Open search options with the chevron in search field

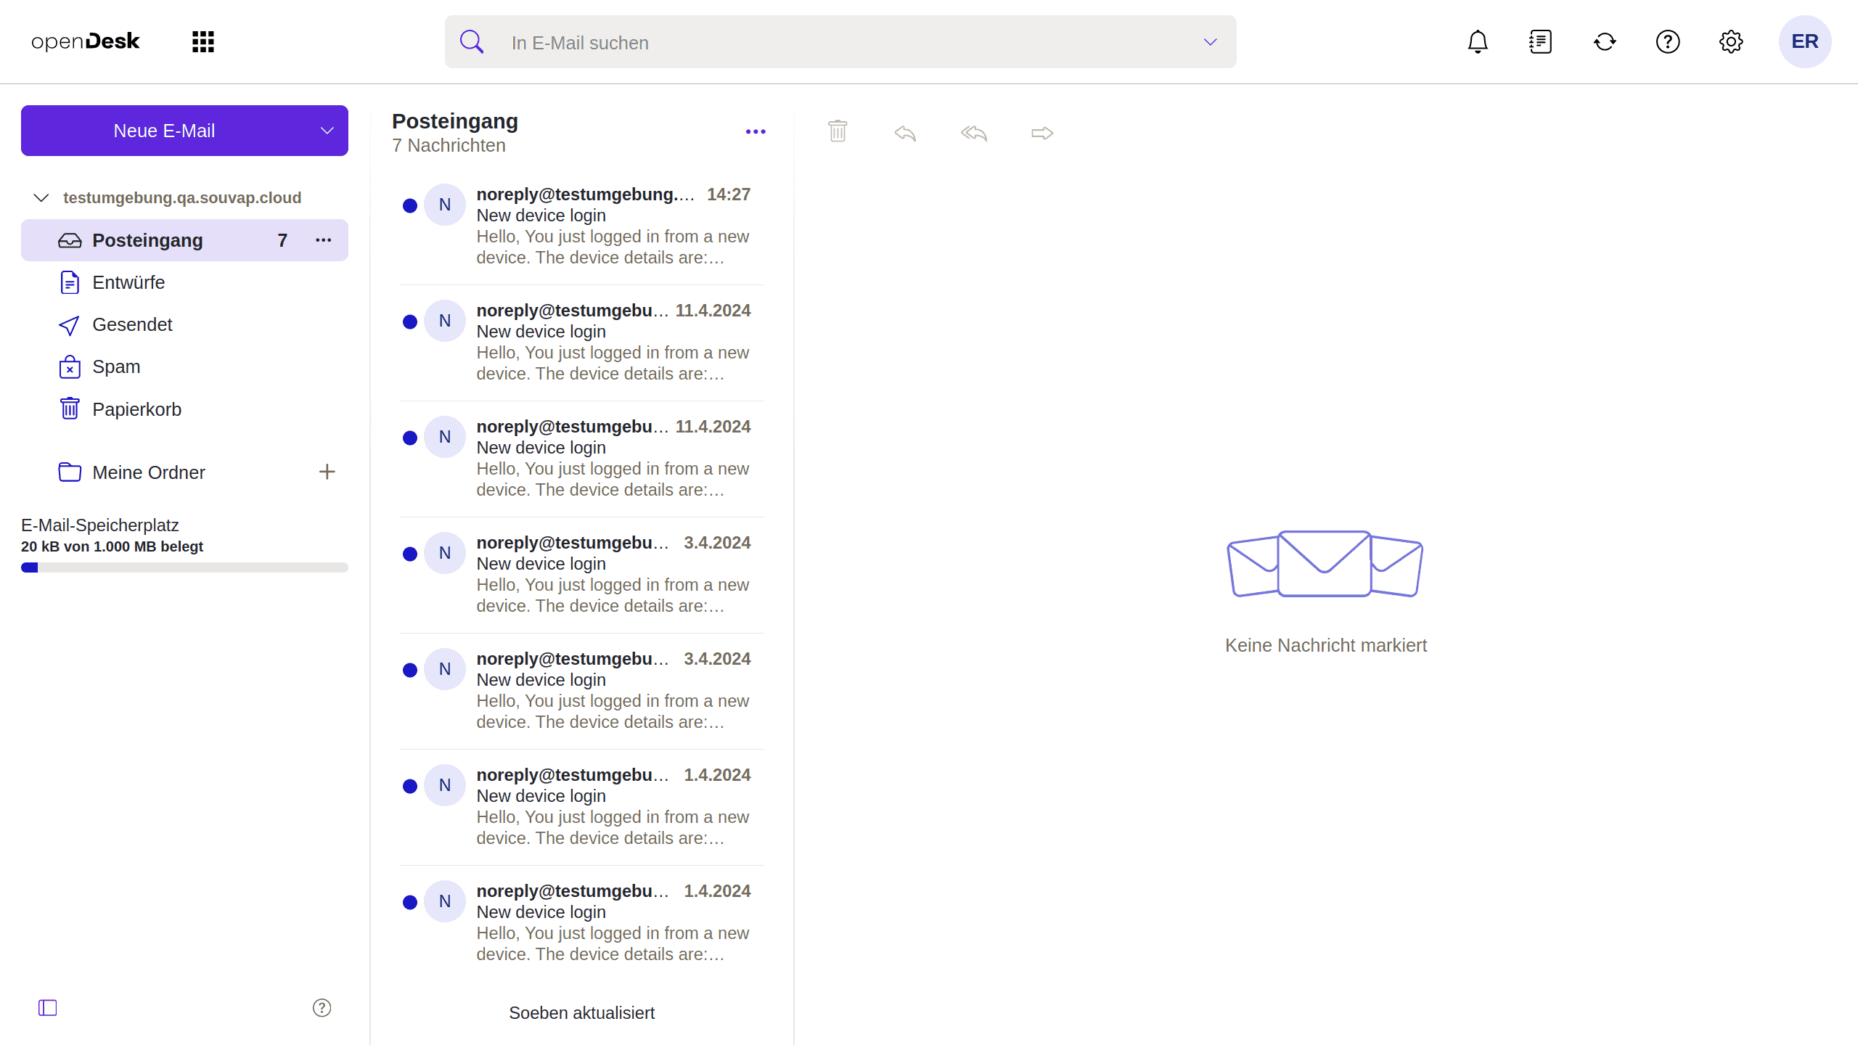point(1209,41)
